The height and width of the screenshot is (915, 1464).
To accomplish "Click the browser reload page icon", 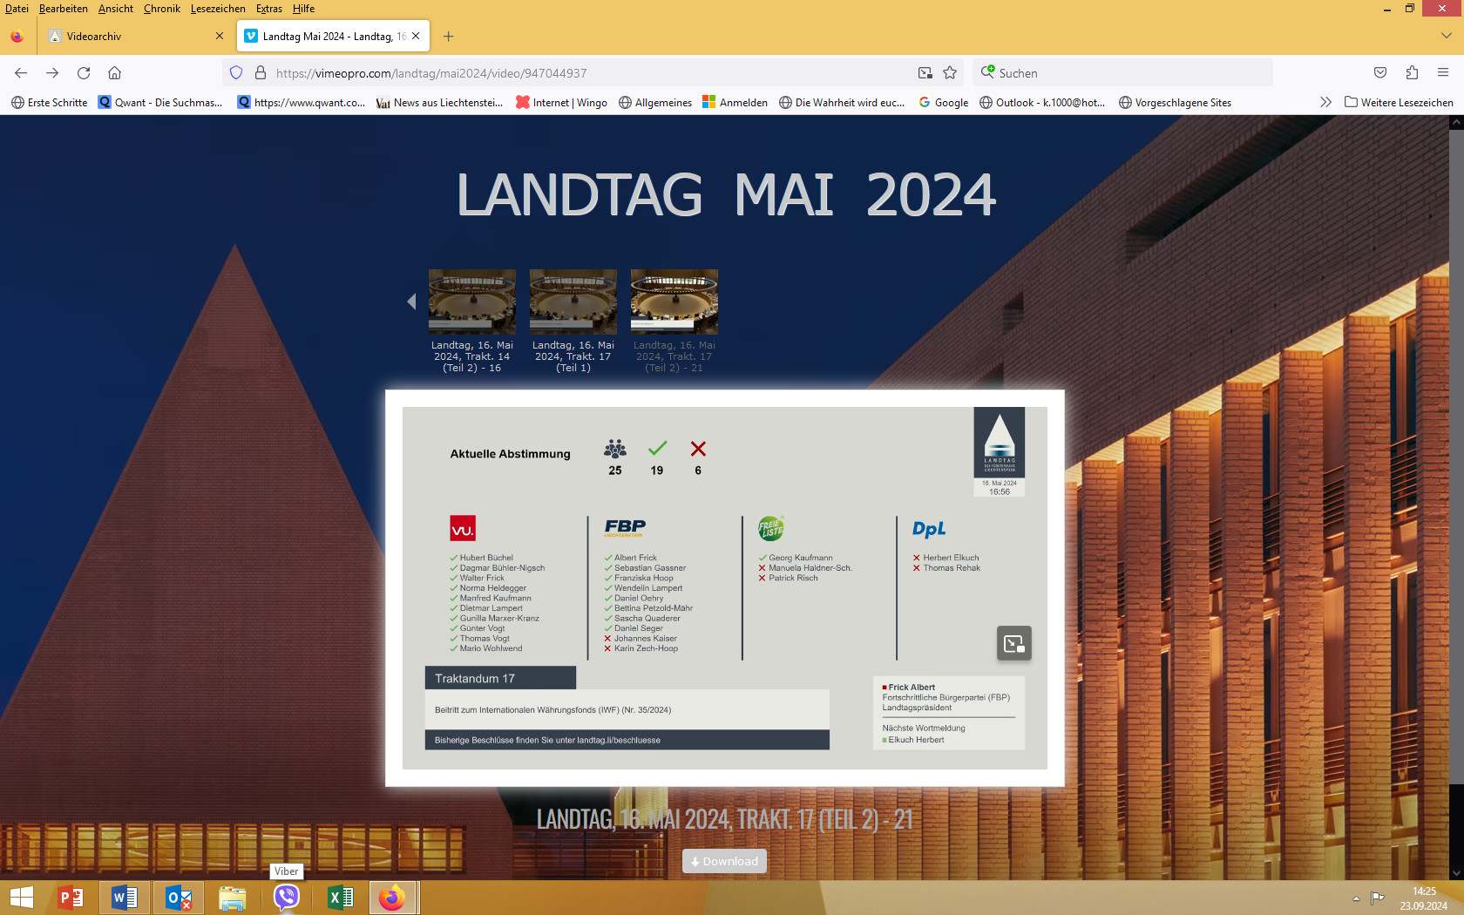I will click(84, 73).
